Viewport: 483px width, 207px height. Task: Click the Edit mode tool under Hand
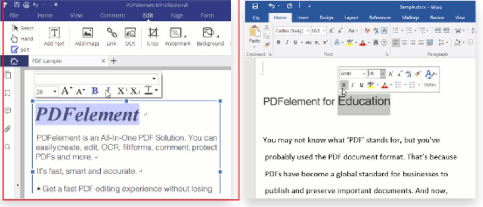tap(20, 49)
